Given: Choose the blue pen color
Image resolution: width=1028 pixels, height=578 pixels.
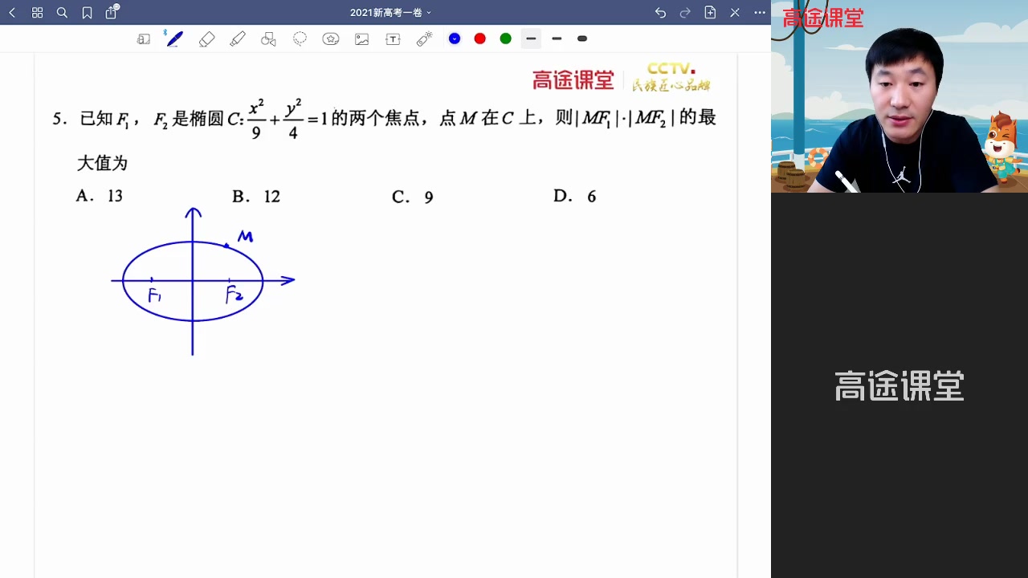Looking at the screenshot, I should (x=455, y=39).
